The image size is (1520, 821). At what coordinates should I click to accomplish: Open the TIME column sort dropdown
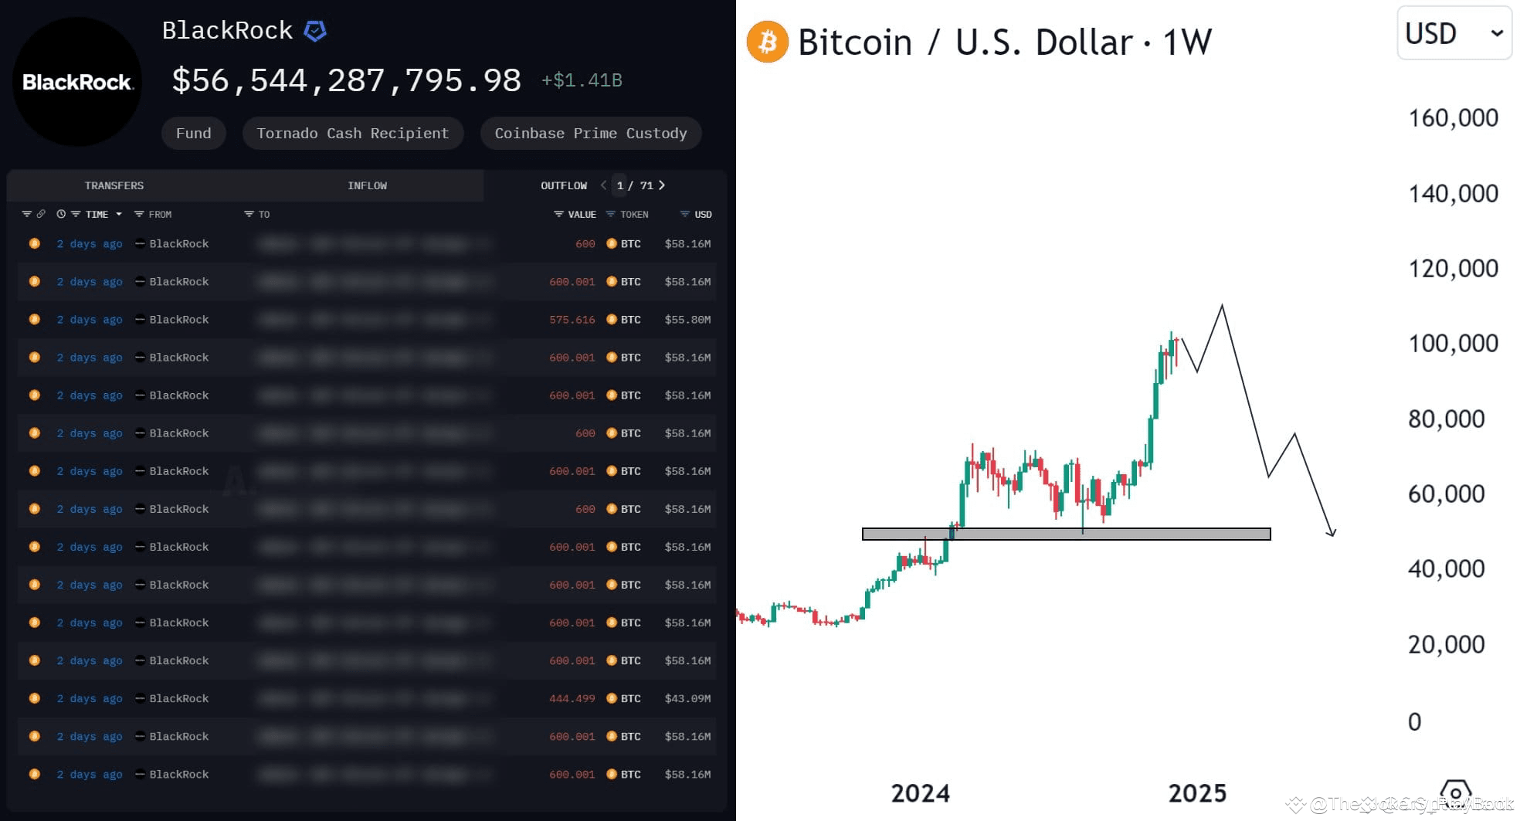(120, 214)
